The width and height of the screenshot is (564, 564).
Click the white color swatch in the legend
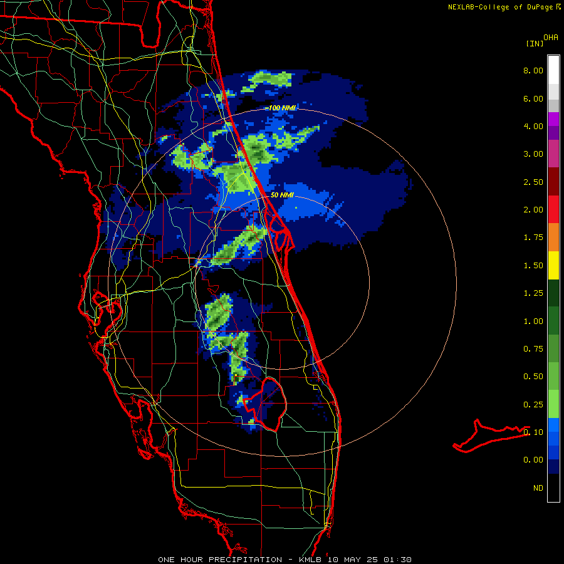(x=553, y=70)
